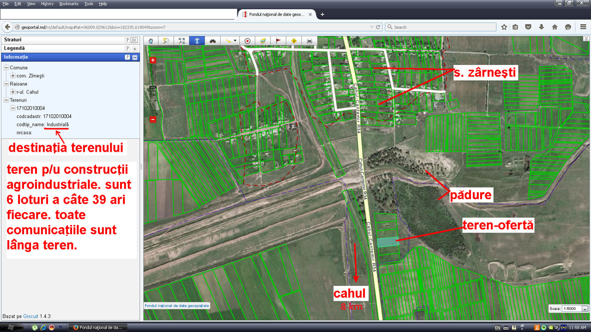Viewport: 591px width, 332px height.
Task: Collapse sidebar with Straturi arrow button
Action: (134, 40)
